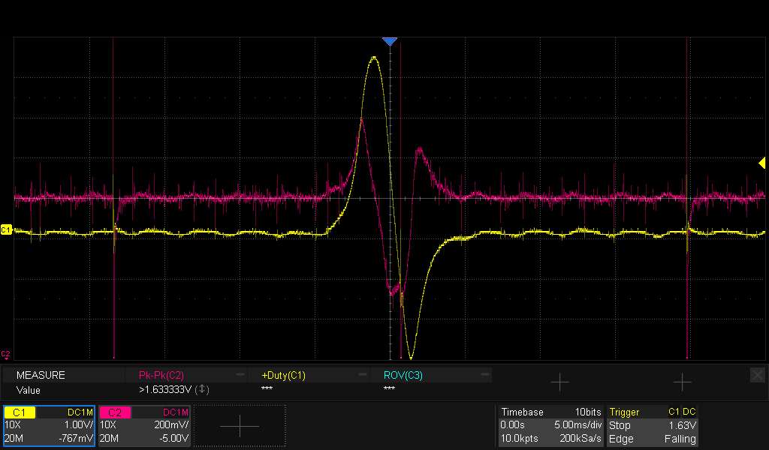The image size is (769, 450).
Task: Open the C2 channel settings box
Action: tap(144, 426)
